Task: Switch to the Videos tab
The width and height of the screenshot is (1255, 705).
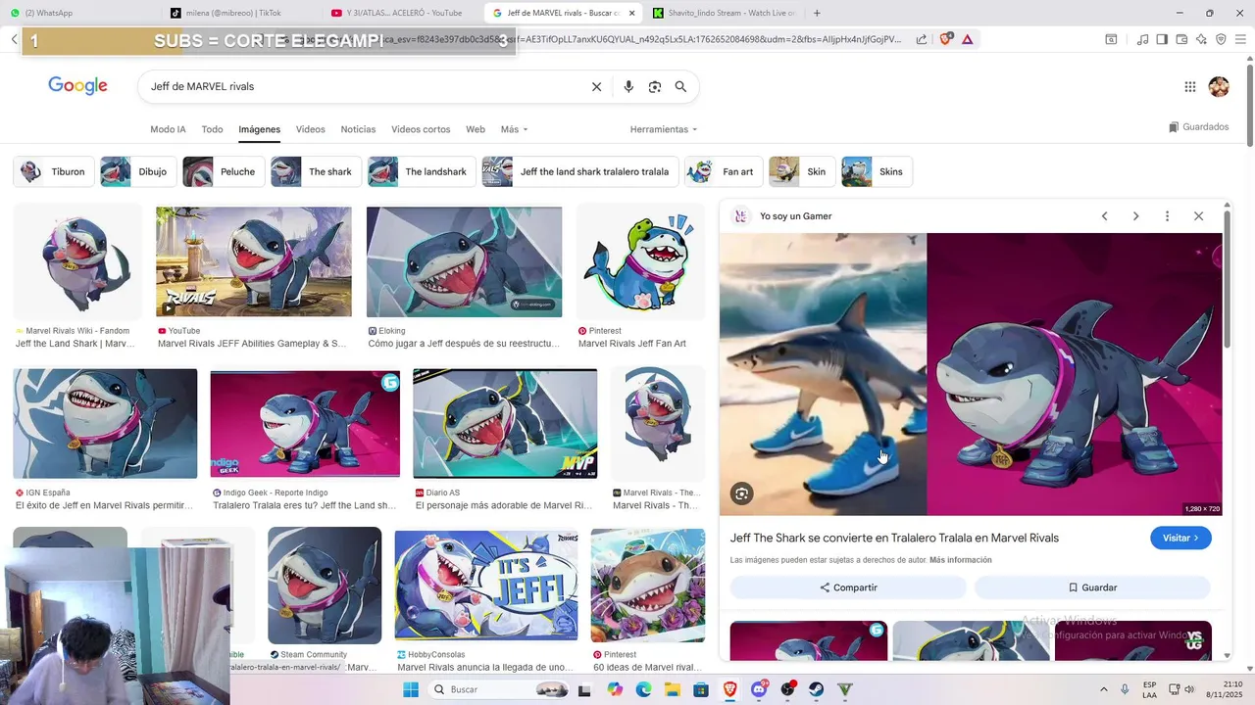Action: coord(310,129)
